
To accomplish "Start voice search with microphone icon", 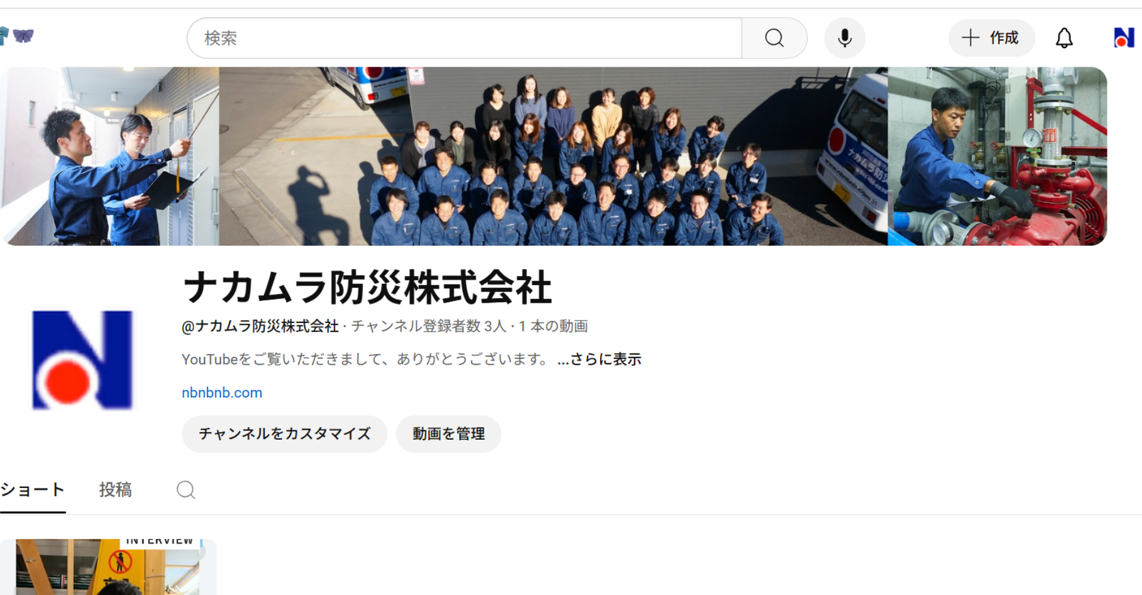I will [x=845, y=38].
